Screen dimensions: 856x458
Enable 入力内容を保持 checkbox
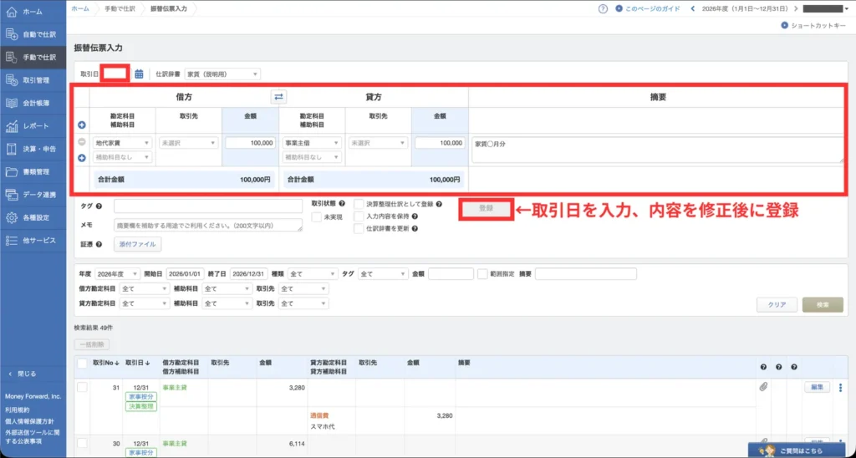359,216
